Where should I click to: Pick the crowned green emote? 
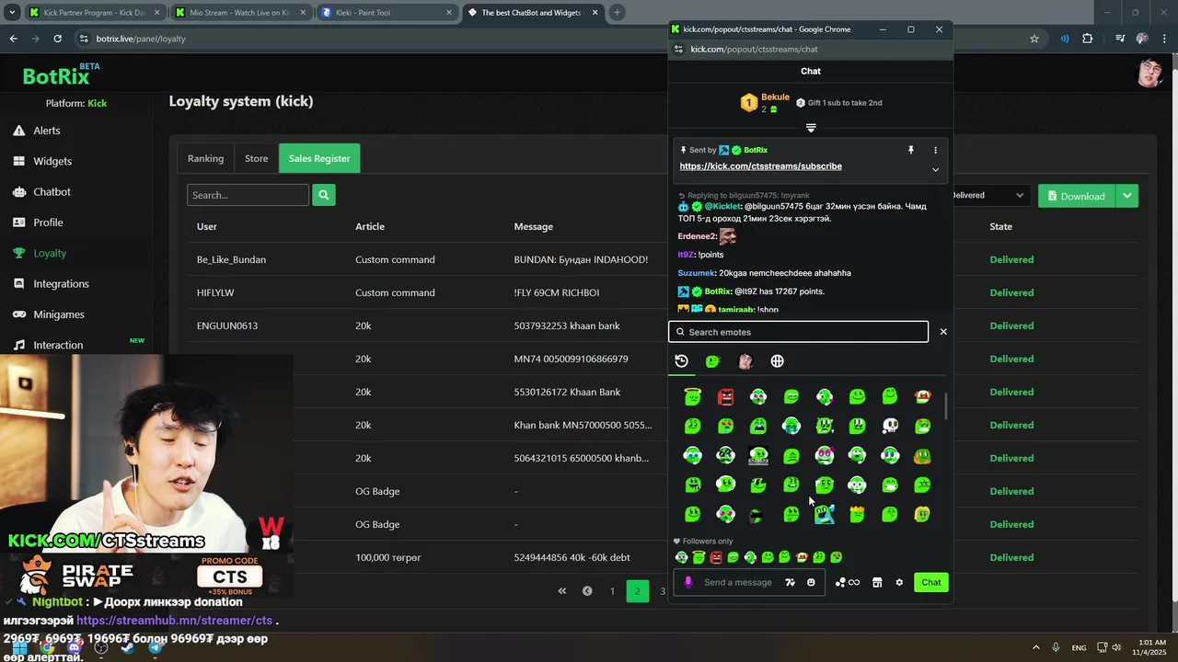click(857, 514)
